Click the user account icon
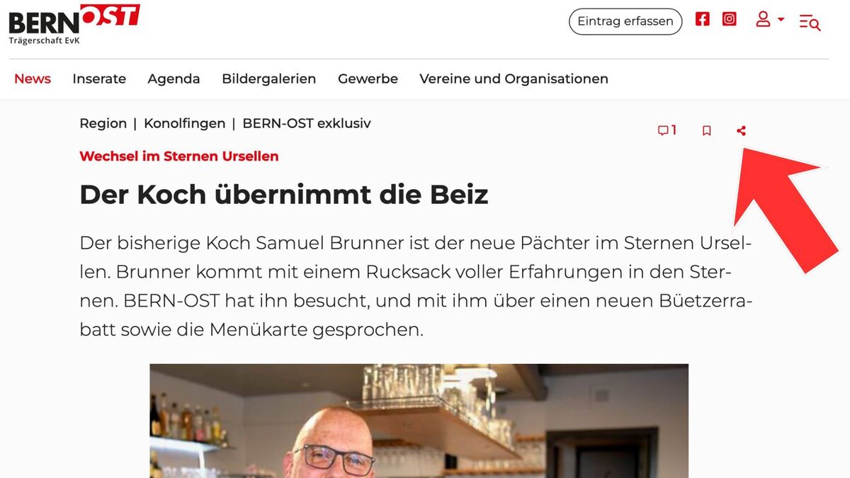This screenshot has height=478, width=850. (x=763, y=19)
